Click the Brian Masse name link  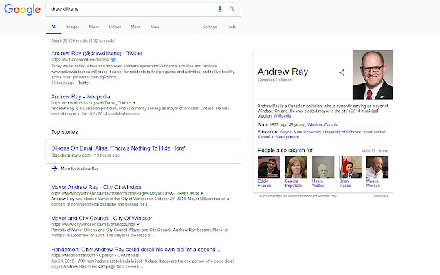click(345, 184)
